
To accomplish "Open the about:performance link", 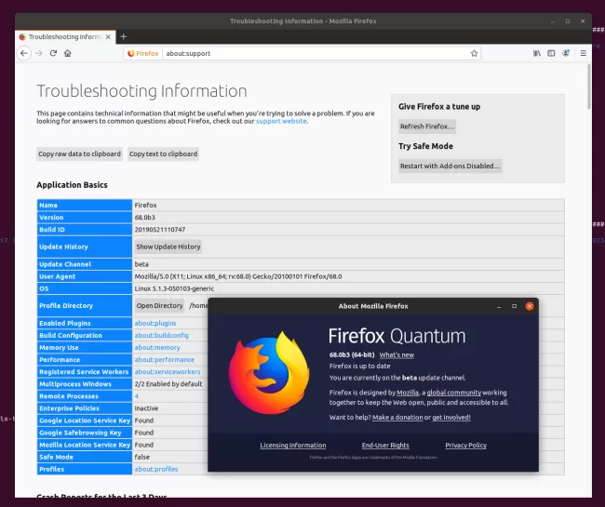I will [165, 360].
